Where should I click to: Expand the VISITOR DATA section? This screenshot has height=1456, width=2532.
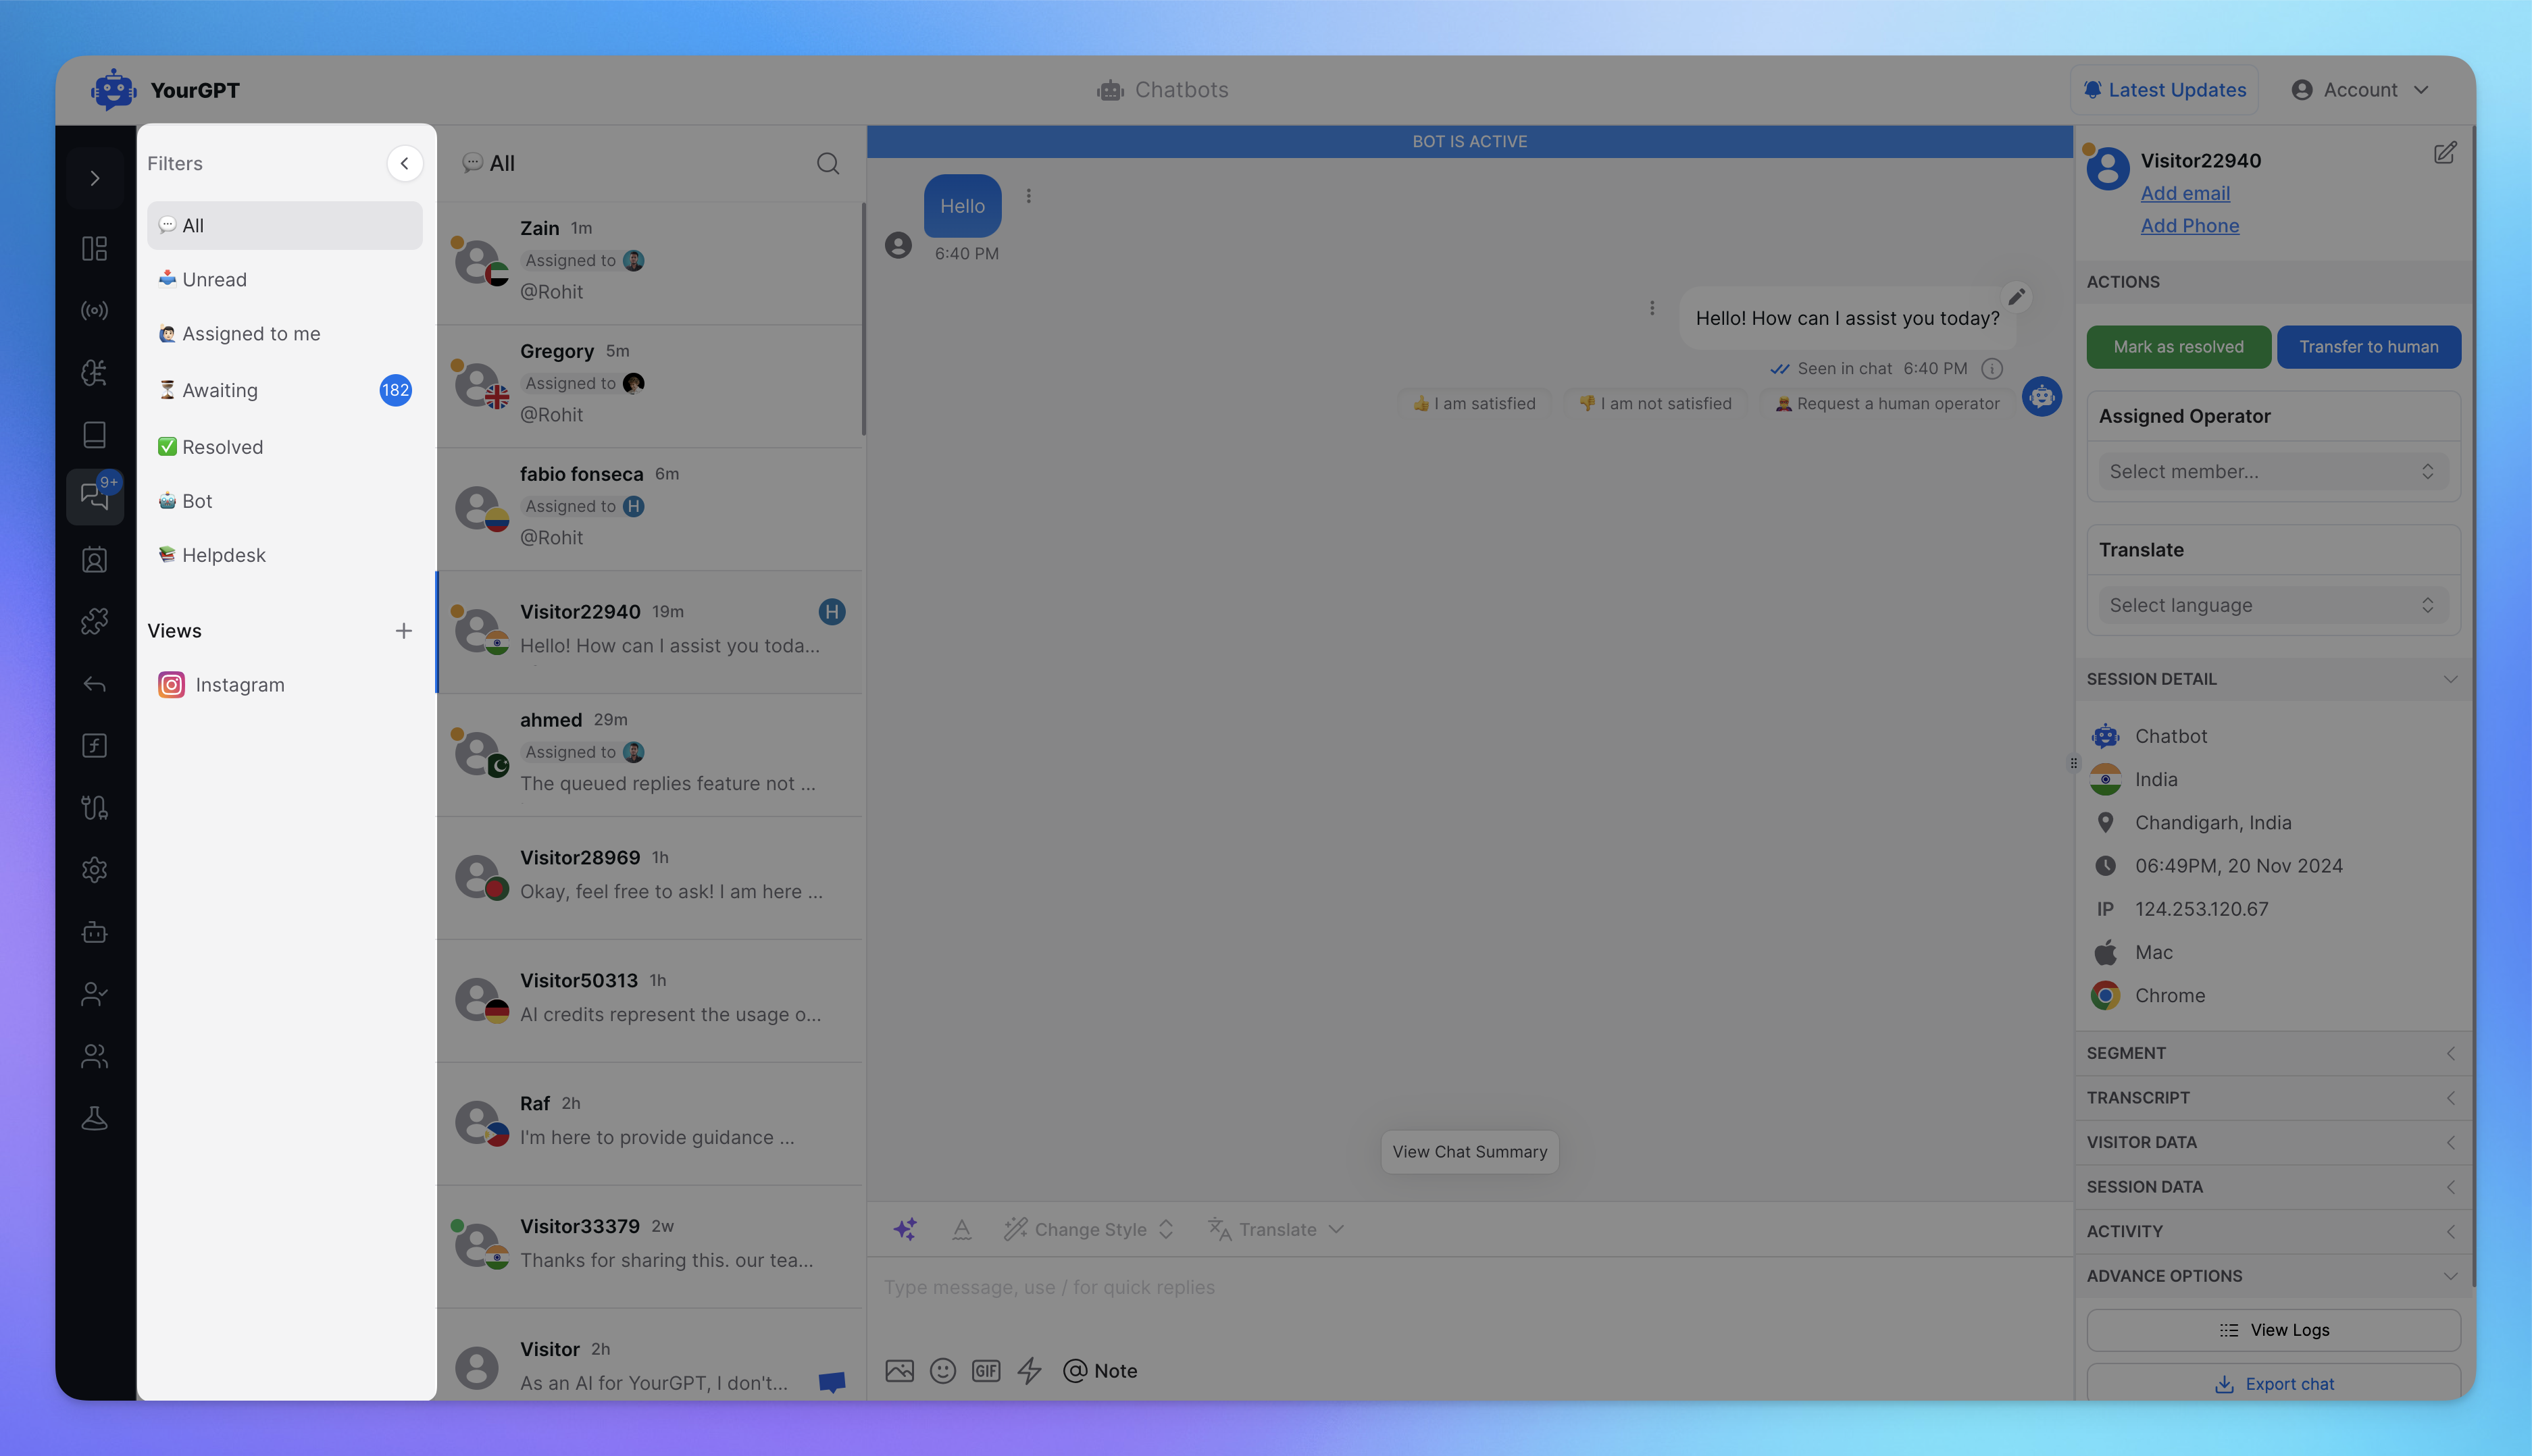click(x=2273, y=1142)
